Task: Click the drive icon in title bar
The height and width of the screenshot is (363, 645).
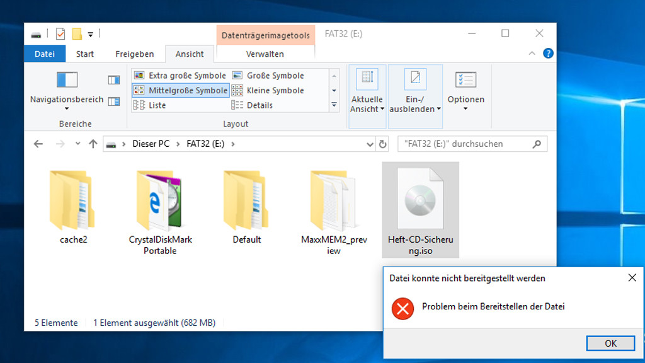Action: pyautogui.click(x=36, y=35)
